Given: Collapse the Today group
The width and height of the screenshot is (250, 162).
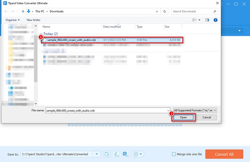Looking at the screenshot, I should point(41,34).
